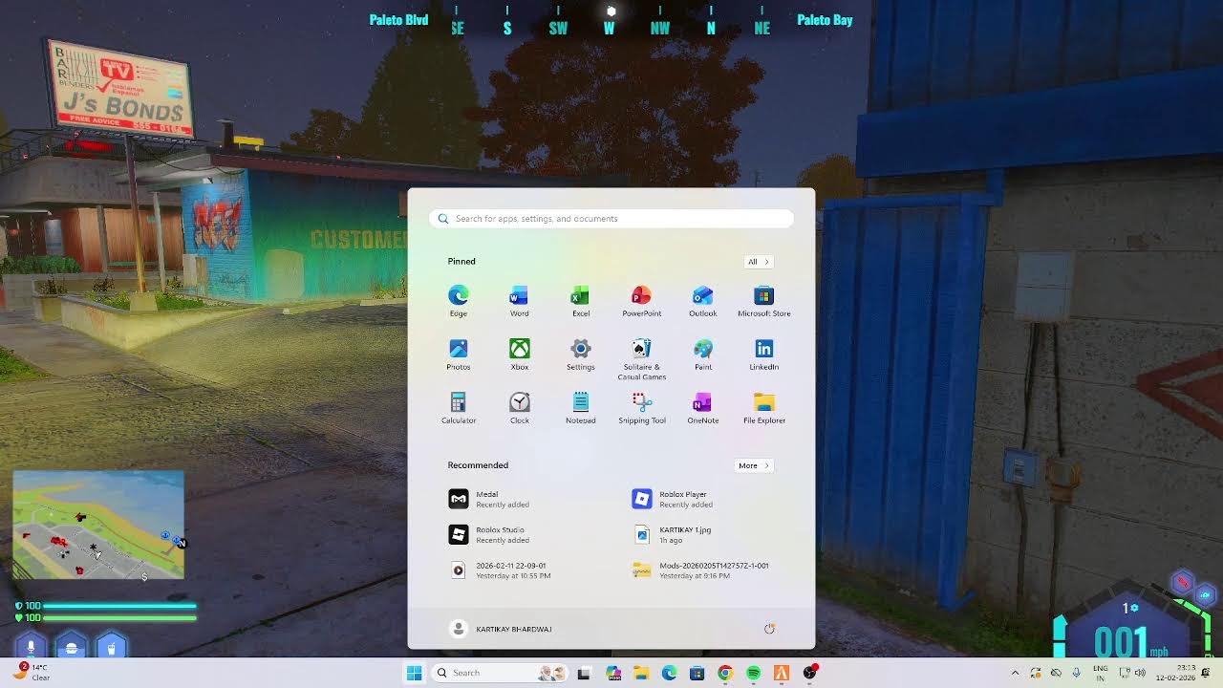1223x688 pixels.
Task: Launch the Paint app
Action: point(702,355)
